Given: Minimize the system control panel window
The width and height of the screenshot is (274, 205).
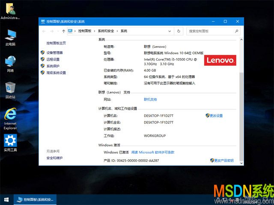Looking at the screenshot, I should (x=213, y=21).
